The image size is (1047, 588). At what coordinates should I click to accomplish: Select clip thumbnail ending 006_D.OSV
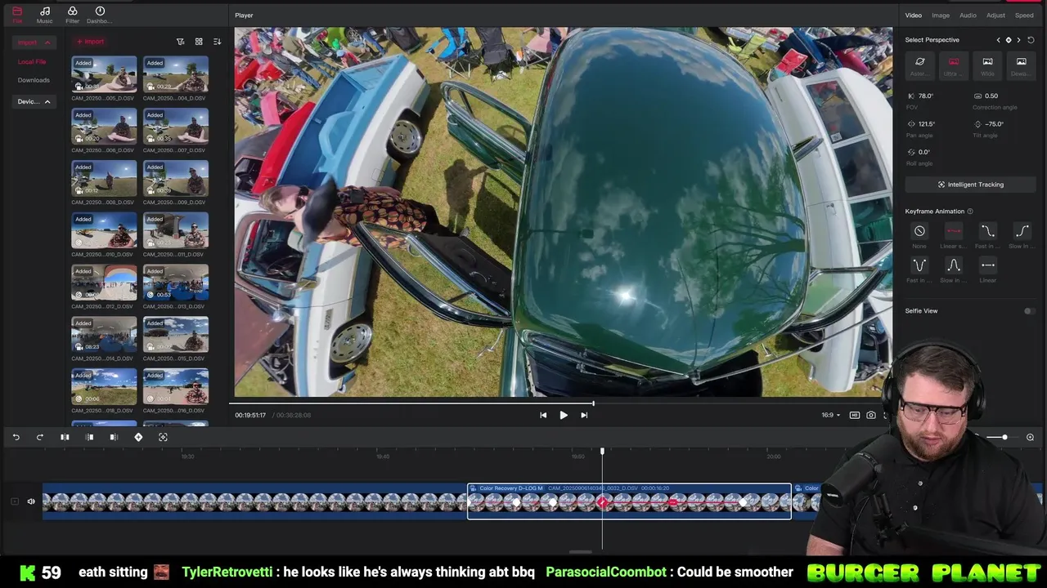(104, 127)
